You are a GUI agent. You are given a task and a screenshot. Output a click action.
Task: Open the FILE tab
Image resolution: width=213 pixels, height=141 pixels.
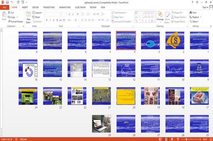(x=5, y=7)
